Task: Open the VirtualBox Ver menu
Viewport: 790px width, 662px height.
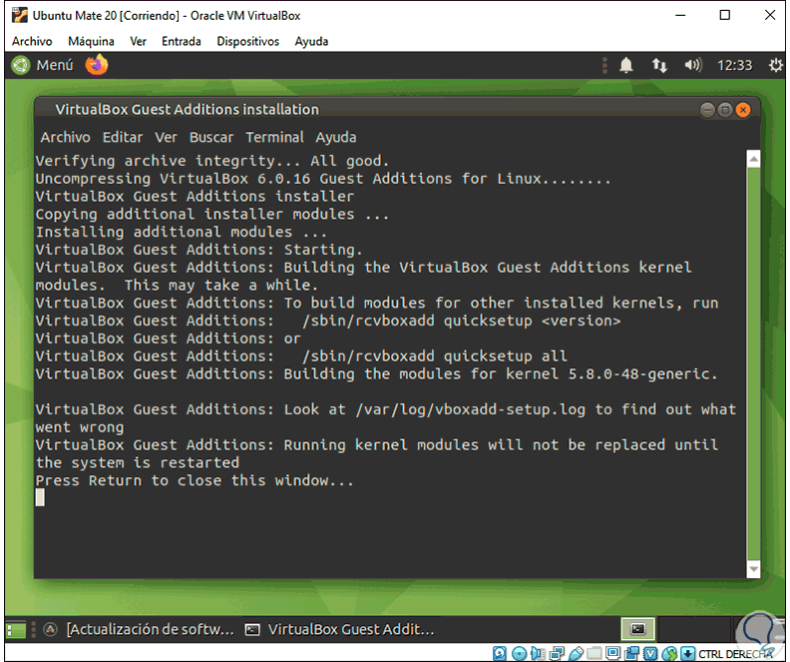Action: coord(138,41)
